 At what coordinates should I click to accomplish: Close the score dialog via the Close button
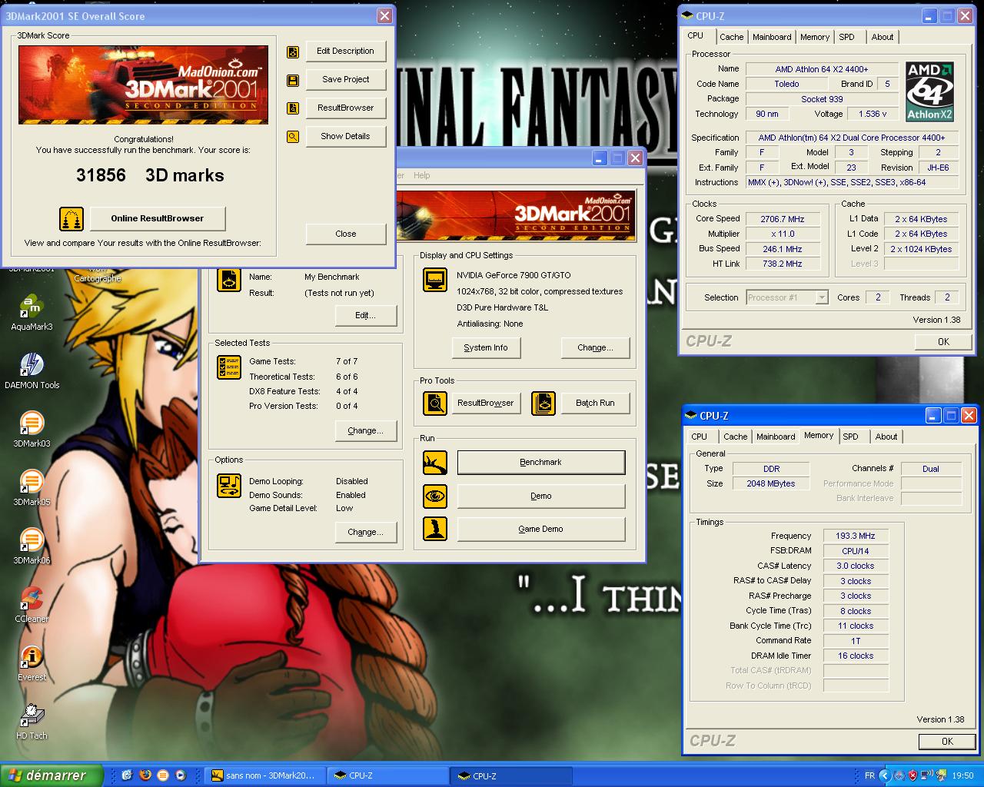[x=346, y=234]
